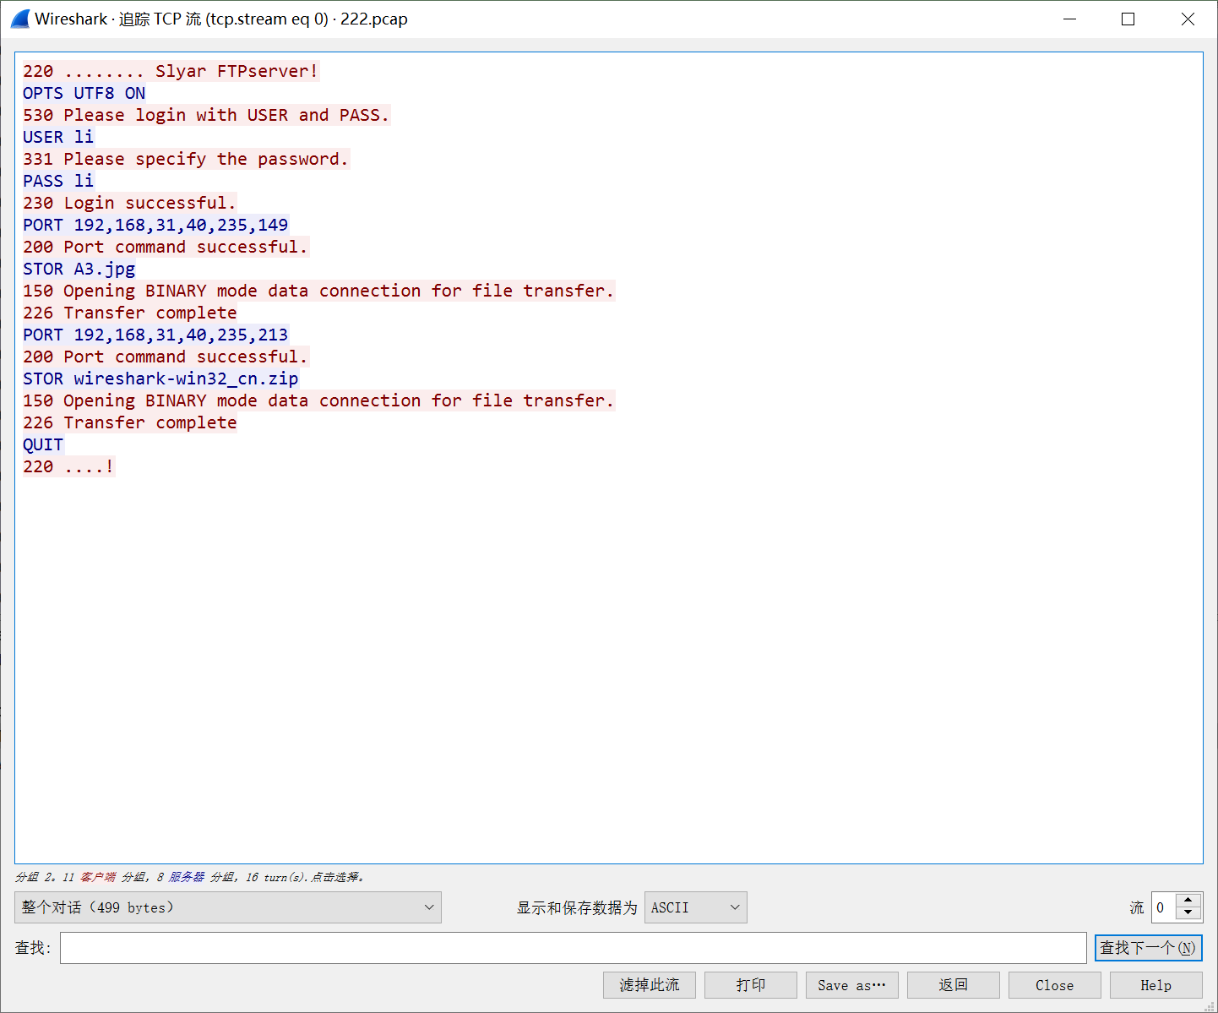Click the 'STOR wireshark-win32_cn.zip' command

(160, 379)
